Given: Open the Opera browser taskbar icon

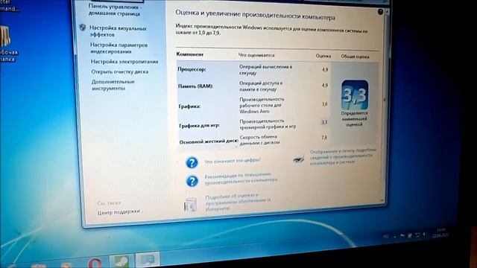Looking at the screenshot, I should click(x=95, y=263).
